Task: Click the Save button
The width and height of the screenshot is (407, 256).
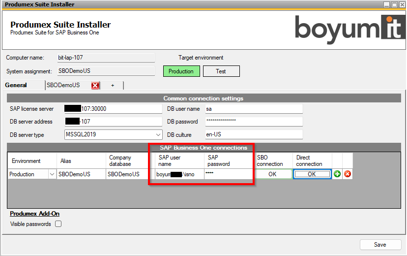Action: pyautogui.click(x=380, y=245)
